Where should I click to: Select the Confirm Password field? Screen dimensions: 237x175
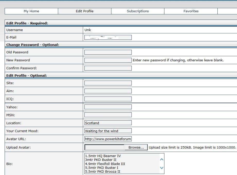pyautogui.click(x=108, y=68)
